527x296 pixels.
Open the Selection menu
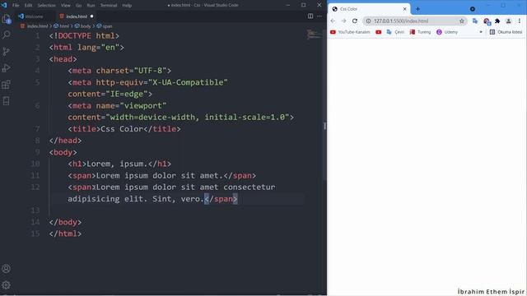pos(46,6)
